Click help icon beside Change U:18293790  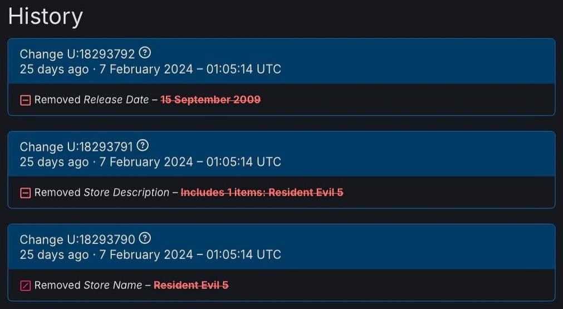pyautogui.click(x=145, y=238)
